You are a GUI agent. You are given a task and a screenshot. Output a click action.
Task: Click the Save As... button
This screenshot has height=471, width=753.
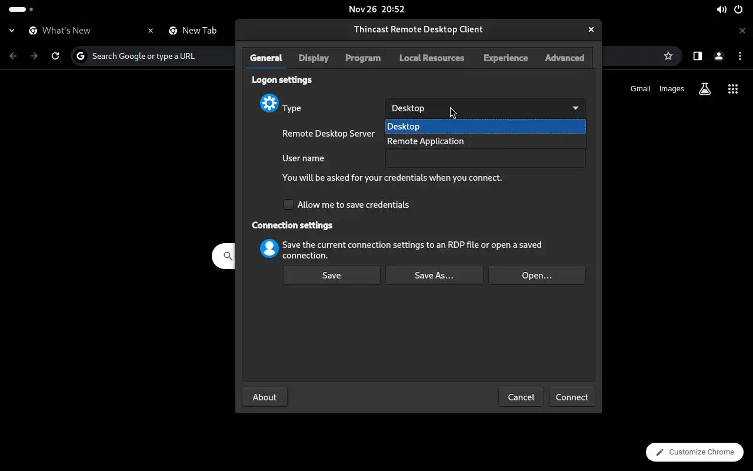tap(434, 275)
